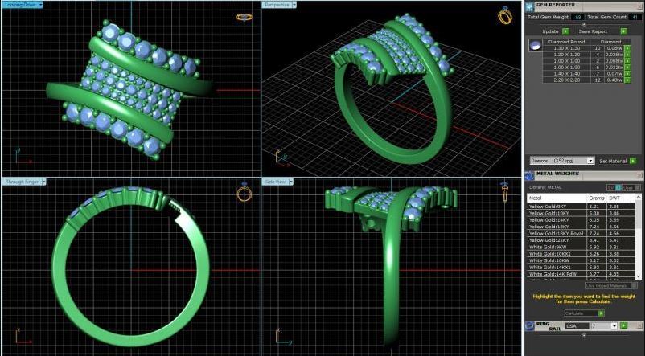
Task: Open the Side View viewport menu
Action: pyautogui.click(x=291, y=182)
